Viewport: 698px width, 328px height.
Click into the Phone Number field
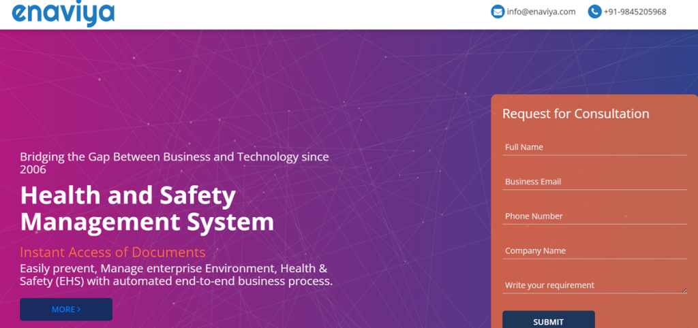[594, 216]
